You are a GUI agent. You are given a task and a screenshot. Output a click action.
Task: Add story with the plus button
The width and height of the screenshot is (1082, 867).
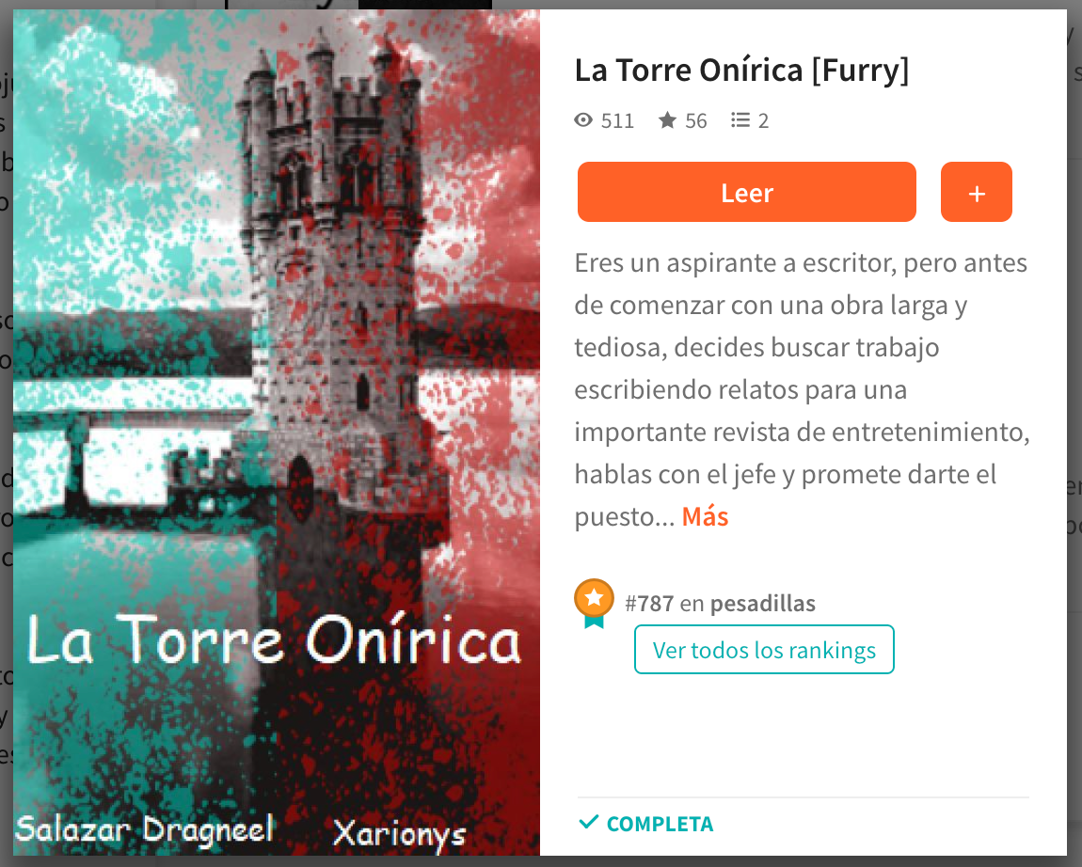977,193
